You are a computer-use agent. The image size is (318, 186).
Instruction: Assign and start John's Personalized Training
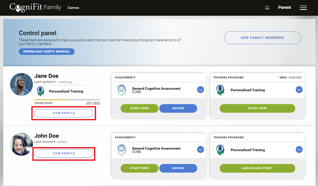click(257, 168)
